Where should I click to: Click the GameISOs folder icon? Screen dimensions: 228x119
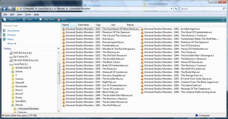[13, 101]
